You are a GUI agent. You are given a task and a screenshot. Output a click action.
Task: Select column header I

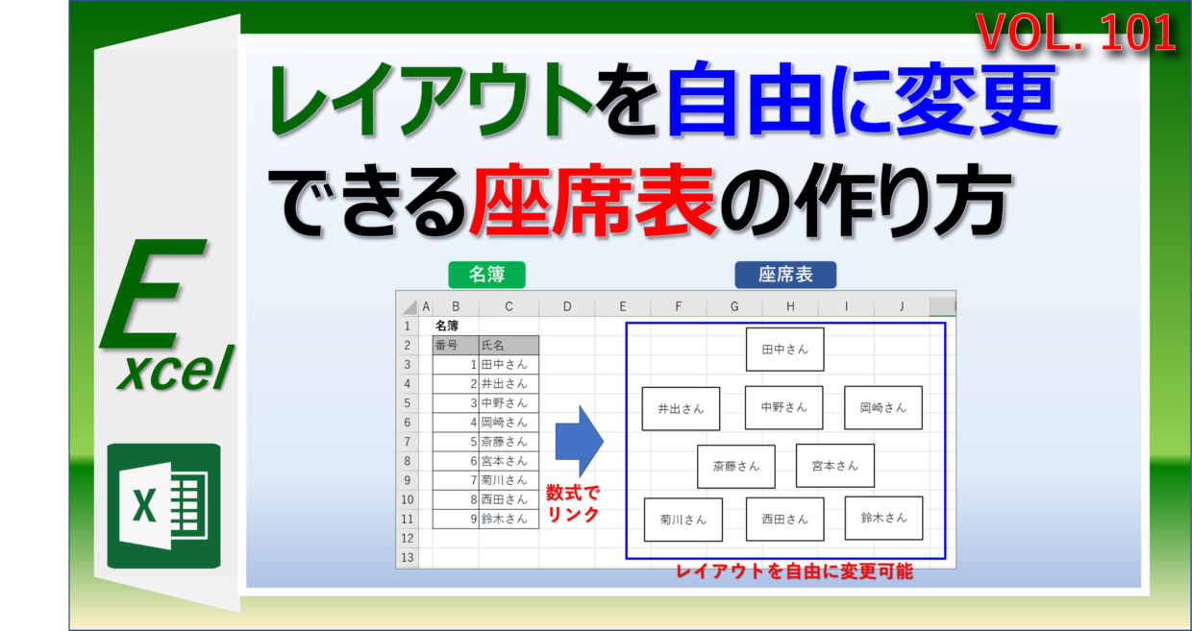point(846,306)
